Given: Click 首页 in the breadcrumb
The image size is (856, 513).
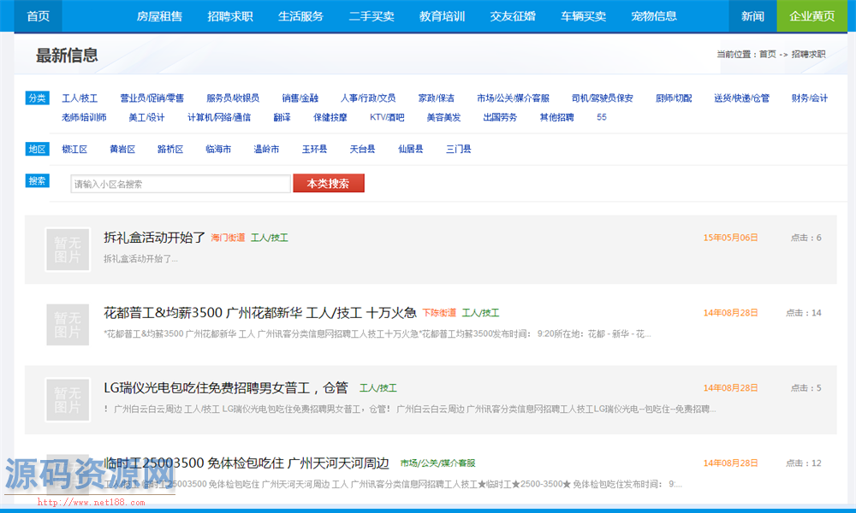Looking at the screenshot, I should (768, 54).
